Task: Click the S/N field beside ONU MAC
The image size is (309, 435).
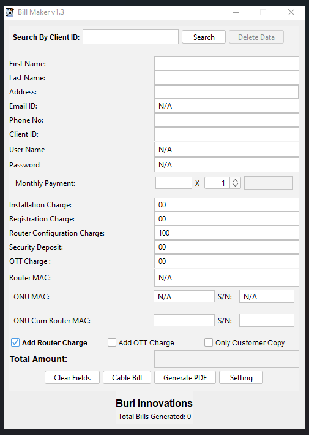Action: pos(267,296)
